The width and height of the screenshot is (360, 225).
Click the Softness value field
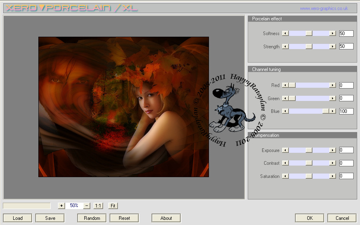[346, 34]
